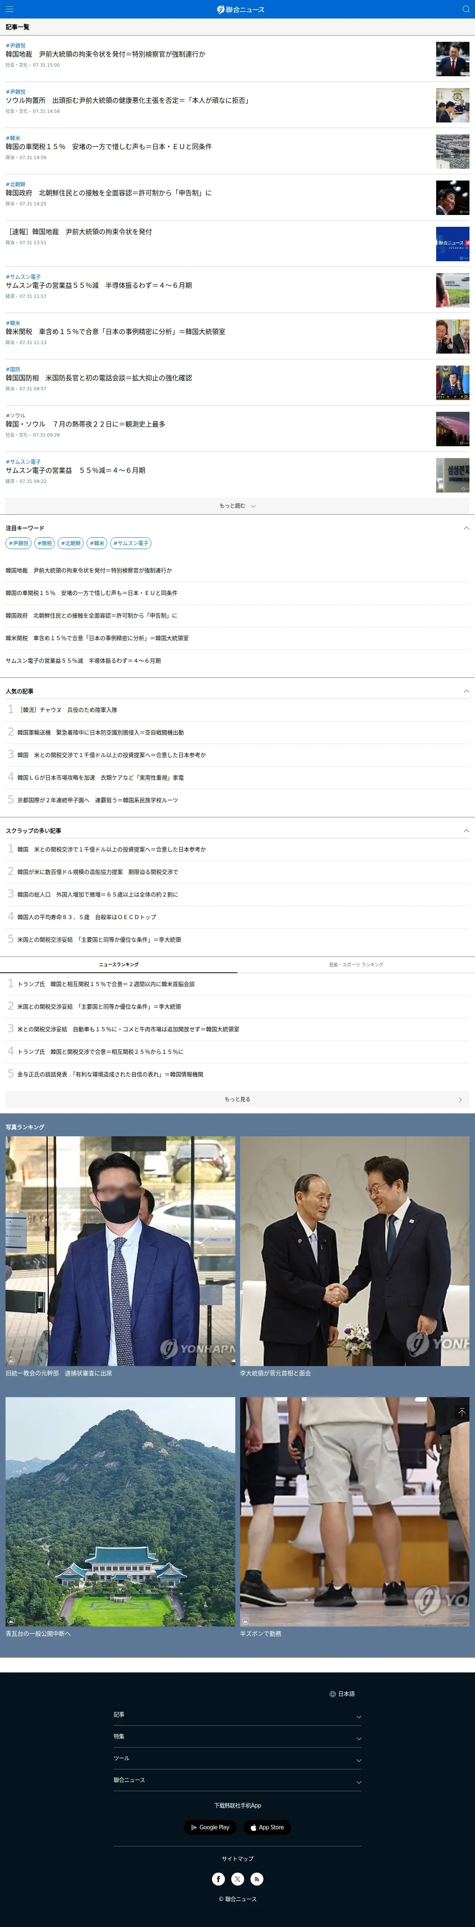This screenshot has width=475, height=1927.
Task: Open the Facebook icon in footer
Action: click(x=218, y=1879)
